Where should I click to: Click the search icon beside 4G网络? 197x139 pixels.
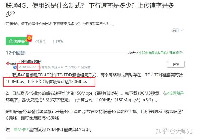click(x=182, y=93)
